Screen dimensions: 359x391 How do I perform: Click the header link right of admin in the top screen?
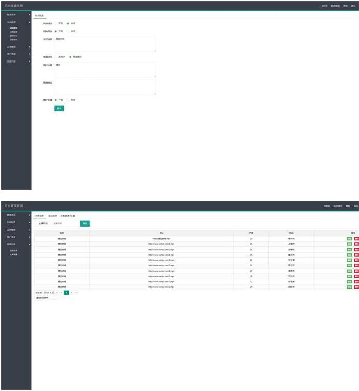click(x=335, y=6)
